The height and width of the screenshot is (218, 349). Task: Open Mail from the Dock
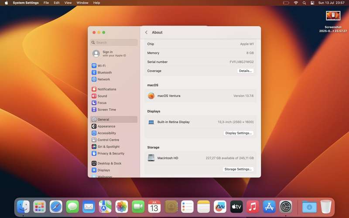(89, 207)
